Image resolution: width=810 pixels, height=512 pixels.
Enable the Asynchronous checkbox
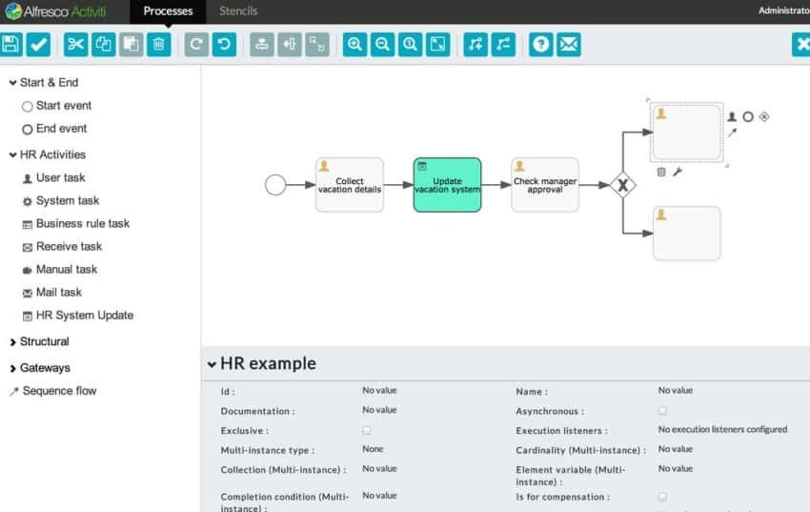click(x=662, y=411)
